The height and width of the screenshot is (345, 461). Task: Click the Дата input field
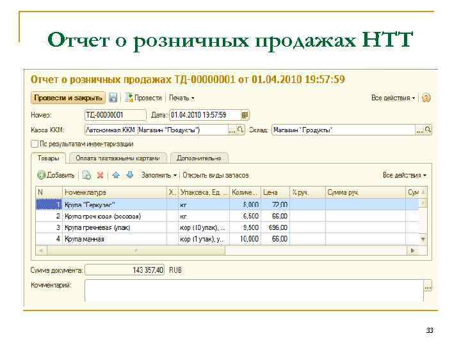(206, 115)
